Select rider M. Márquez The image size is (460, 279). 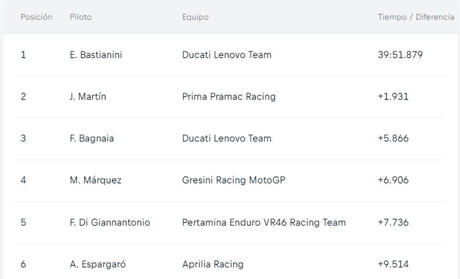coord(95,180)
